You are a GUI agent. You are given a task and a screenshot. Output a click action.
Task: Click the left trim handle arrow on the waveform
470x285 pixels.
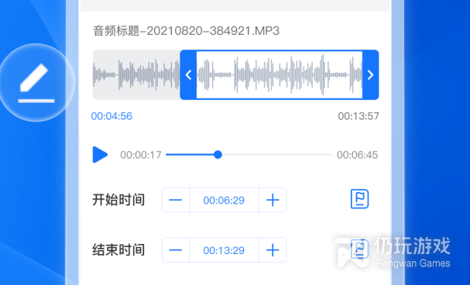[188, 75]
